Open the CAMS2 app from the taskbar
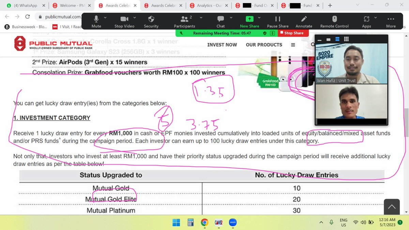Viewport: 409px width, 230px height. 219,223
